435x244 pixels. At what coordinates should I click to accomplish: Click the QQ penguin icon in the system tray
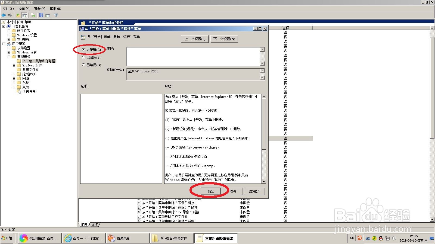(381, 238)
